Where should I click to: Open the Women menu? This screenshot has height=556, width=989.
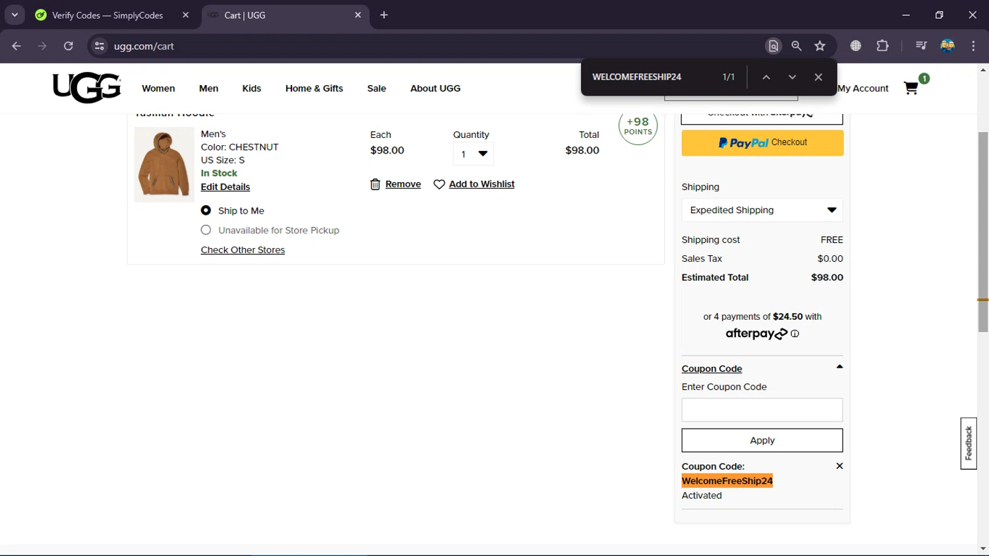(x=158, y=88)
